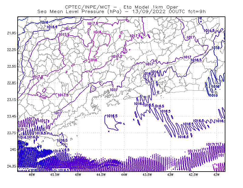Viewport: 243px width, 188px height.
Task: Click the 23.1S latitude axis label
Action: point(11,99)
